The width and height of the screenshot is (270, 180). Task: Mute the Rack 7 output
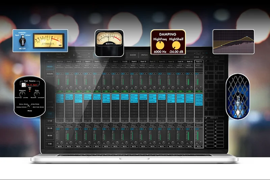click(x=115, y=147)
